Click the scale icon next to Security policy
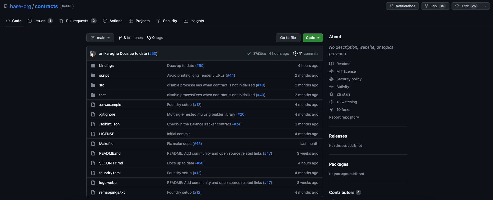Viewport: 493px width, 200px height. 331,79
